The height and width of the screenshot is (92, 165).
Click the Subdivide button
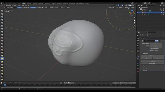(152, 56)
